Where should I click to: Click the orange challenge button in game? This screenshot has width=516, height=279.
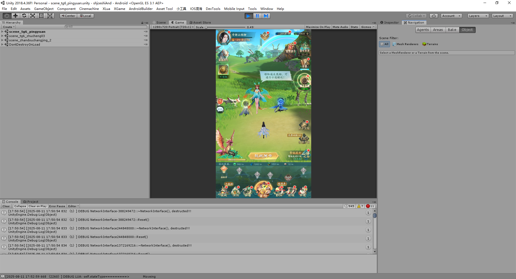(263, 156)
